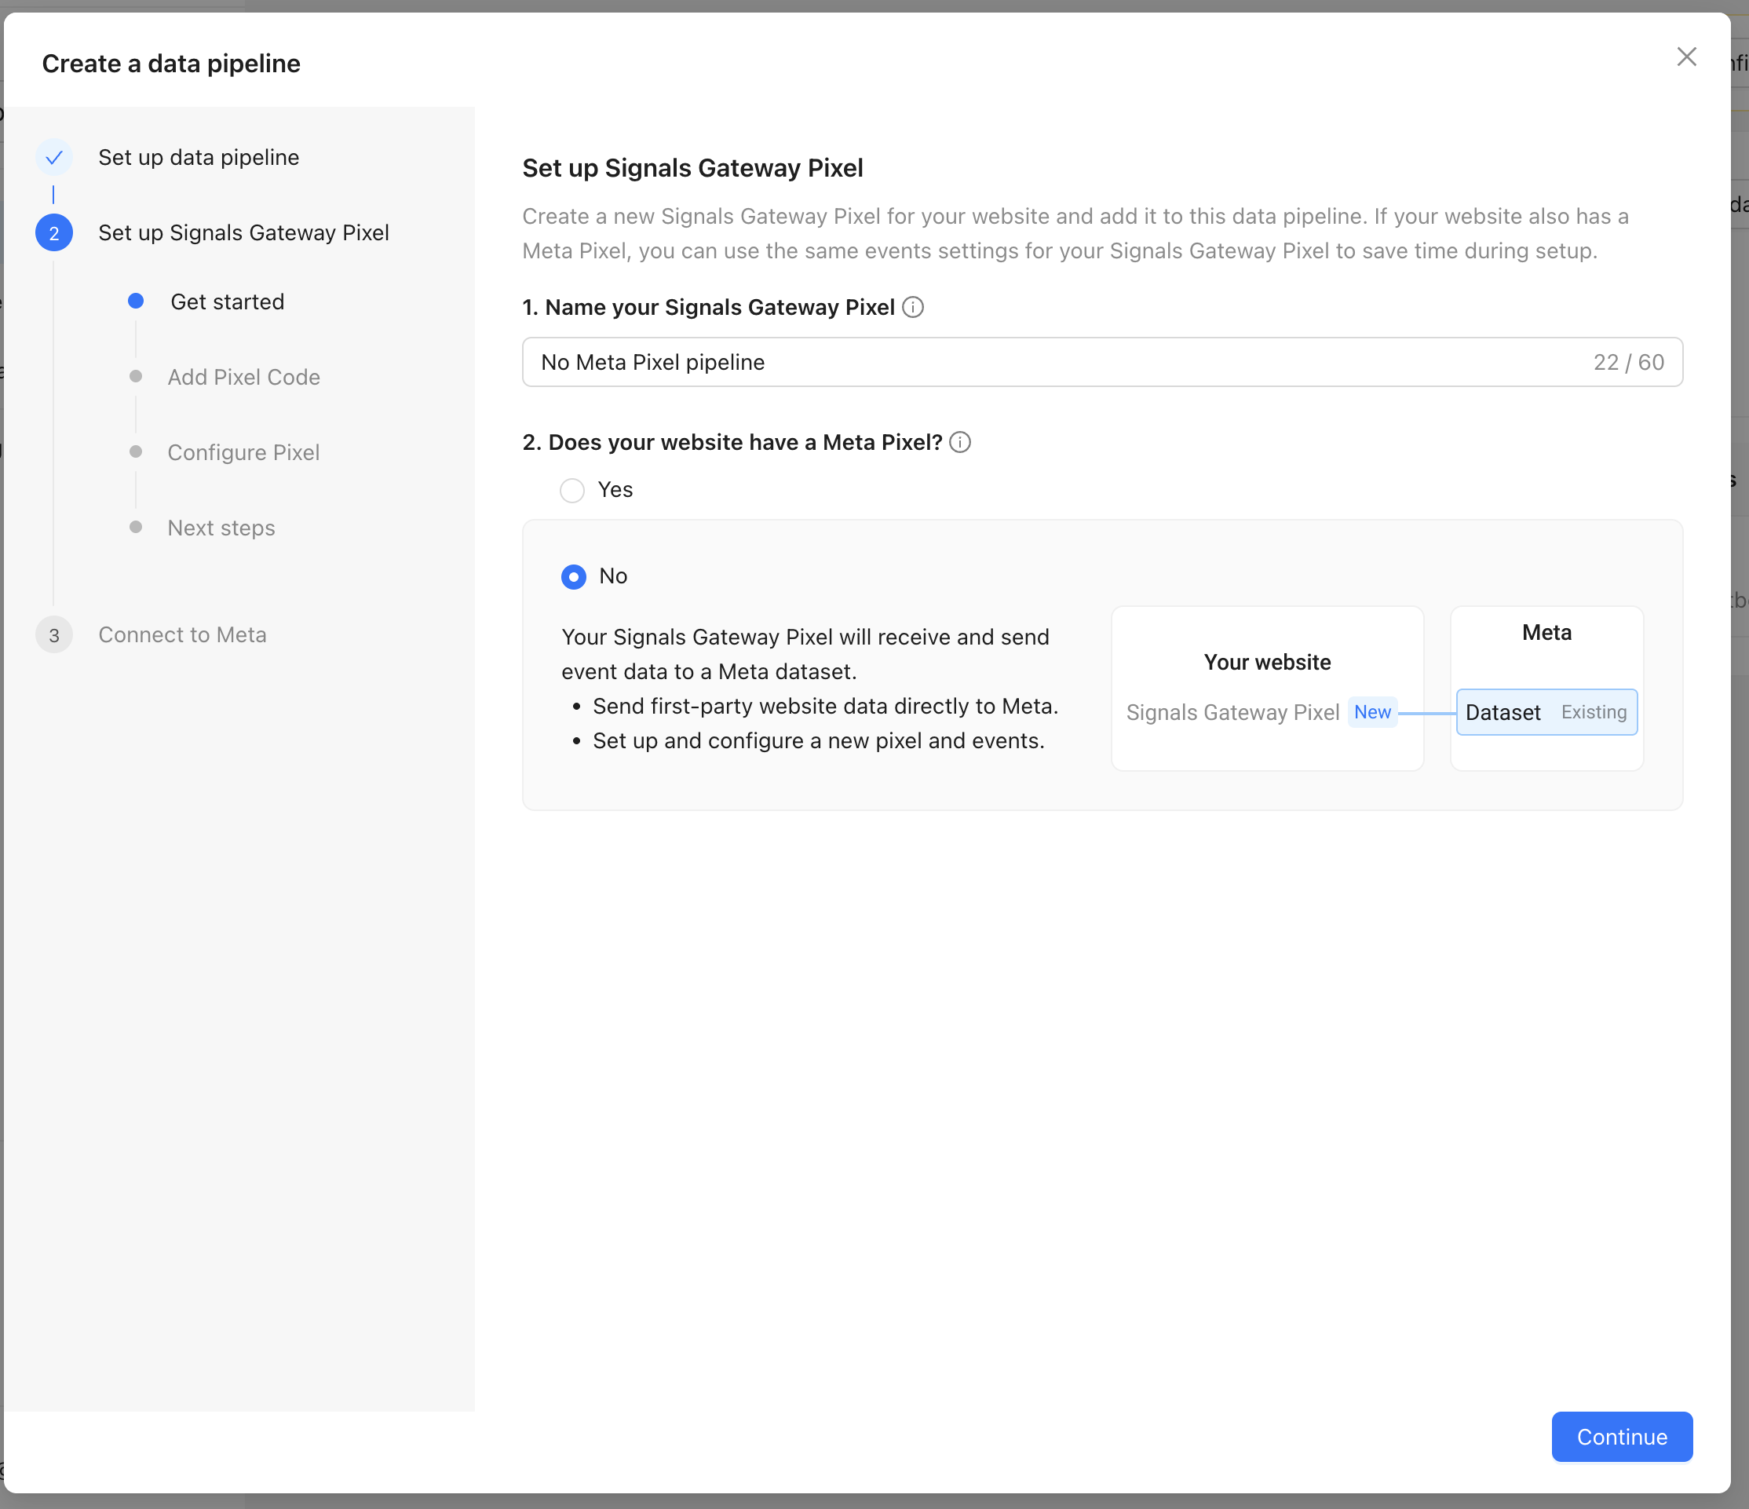Click the blue Get started bullet dot
1749x1509 pixels.
coord(136,301)
